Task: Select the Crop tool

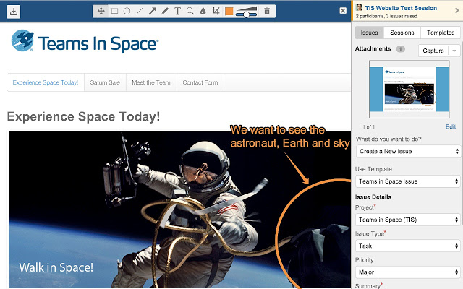Action: (x=216, y=12)
